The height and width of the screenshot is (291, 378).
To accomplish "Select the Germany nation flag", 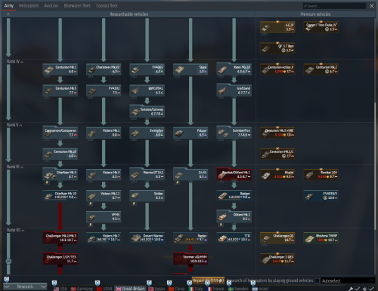I will coord(82,289).
